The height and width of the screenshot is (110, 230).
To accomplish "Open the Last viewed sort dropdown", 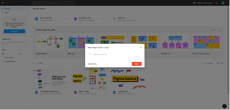I will [210, 63].
